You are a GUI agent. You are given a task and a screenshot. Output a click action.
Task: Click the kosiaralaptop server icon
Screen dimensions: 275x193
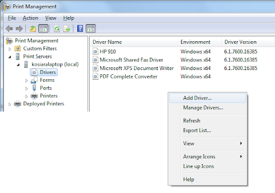coord(26,64)
